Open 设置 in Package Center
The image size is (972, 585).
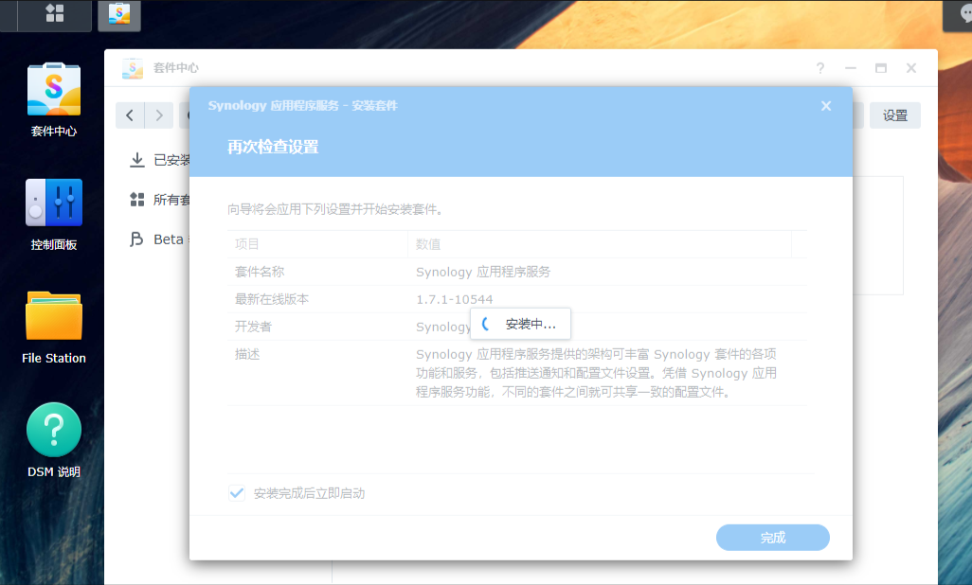(894, 115)
